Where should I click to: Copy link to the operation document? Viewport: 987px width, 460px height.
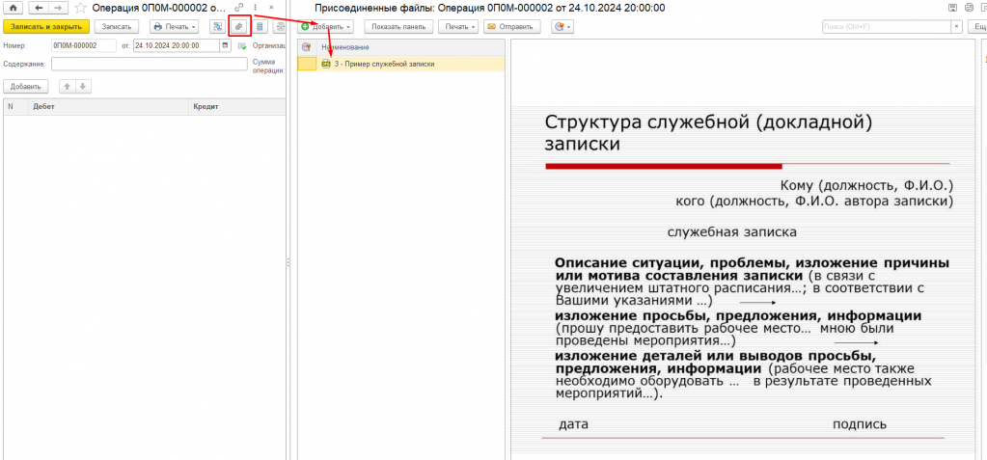tap(238, 8)
